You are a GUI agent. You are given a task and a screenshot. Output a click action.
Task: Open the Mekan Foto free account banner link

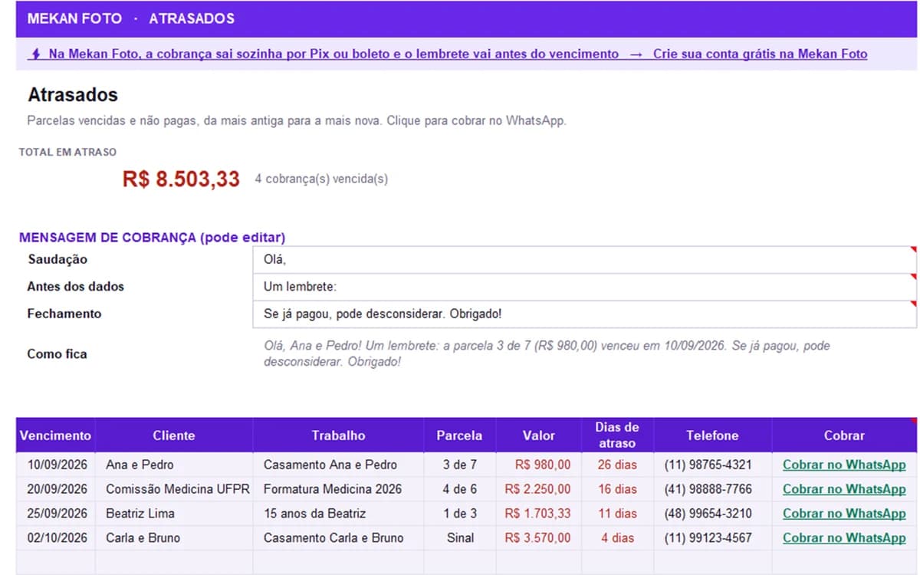coord(448,54)
